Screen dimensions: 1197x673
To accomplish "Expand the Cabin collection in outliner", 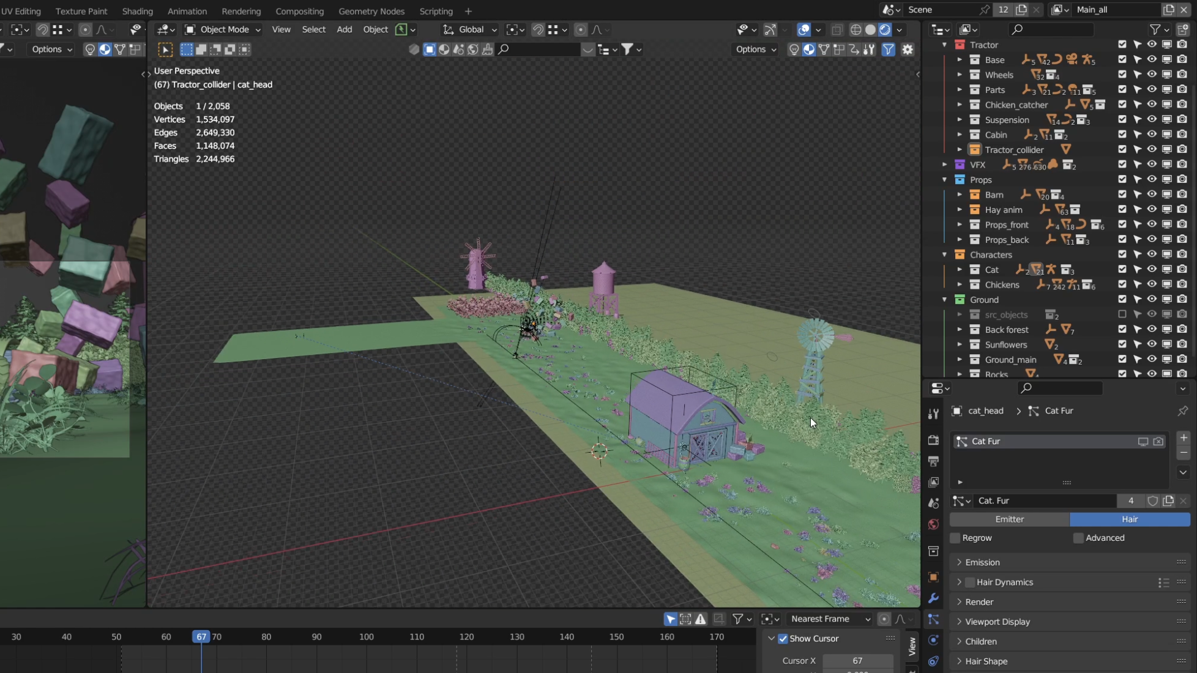I will (x=959, y=135).
